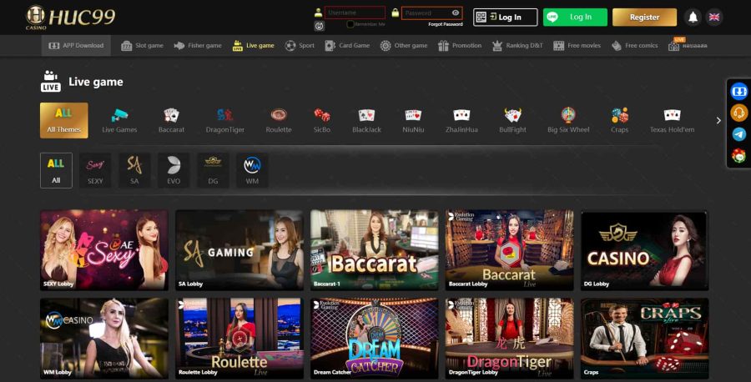Filter by SicBo dice icon
This screenshot has height=382, width=751.
coord(322,120)
